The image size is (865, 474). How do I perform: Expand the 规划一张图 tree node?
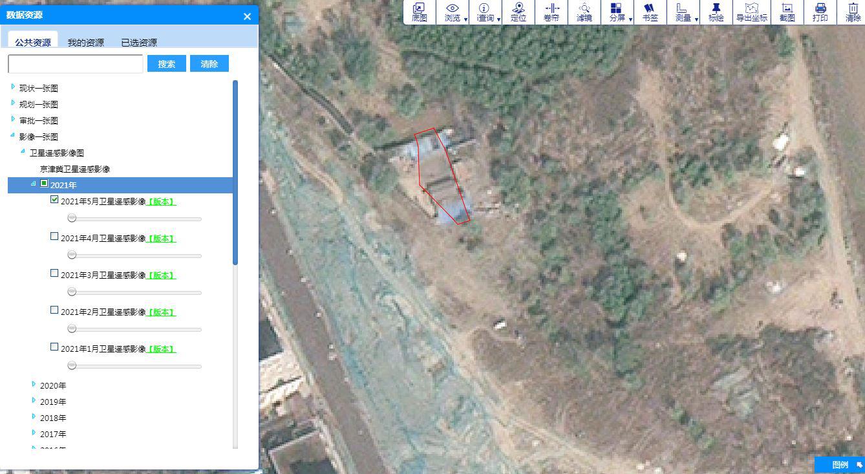[13, 103]
